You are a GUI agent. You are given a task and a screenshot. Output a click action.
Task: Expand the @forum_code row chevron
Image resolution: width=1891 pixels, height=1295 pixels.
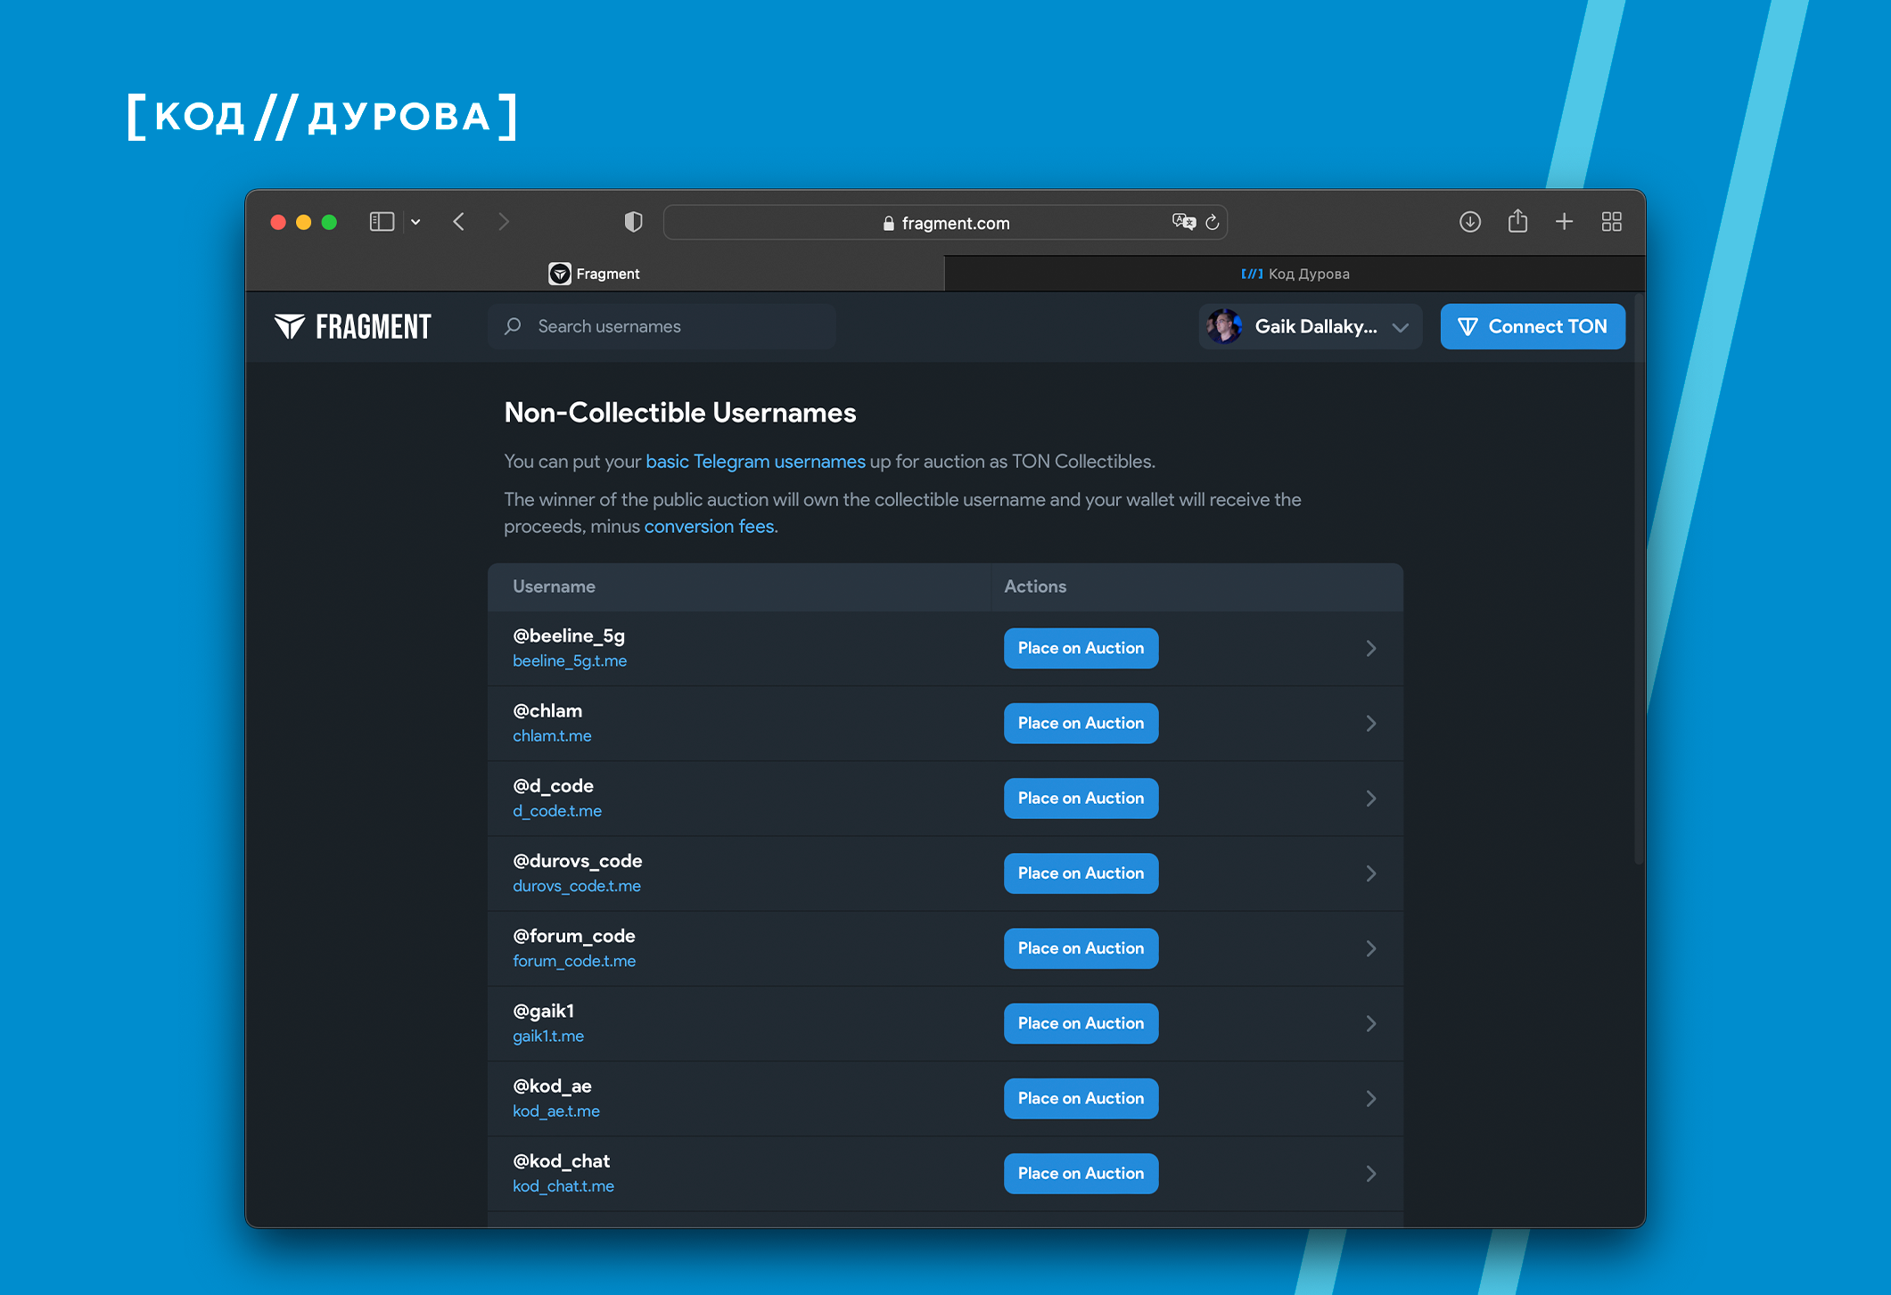coord(1371,948)
